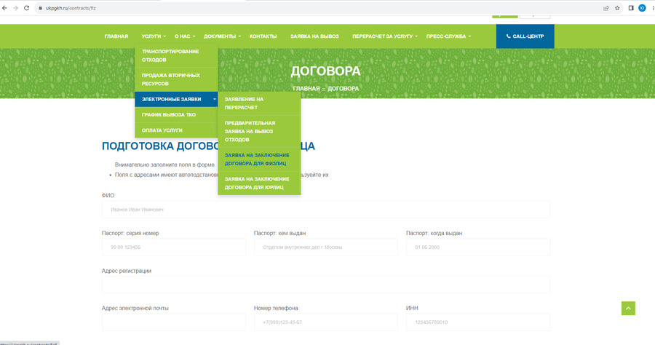This screenshot has width=655, height=345.
Task: Reload the page with refresh icon
Action: point(26,8)
